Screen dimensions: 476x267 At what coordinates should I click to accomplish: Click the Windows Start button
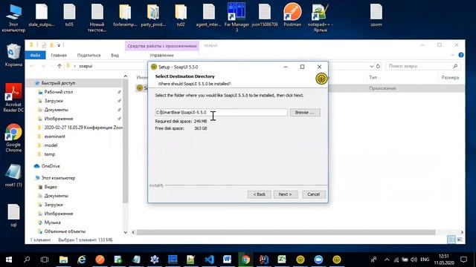tap(9, 260)
